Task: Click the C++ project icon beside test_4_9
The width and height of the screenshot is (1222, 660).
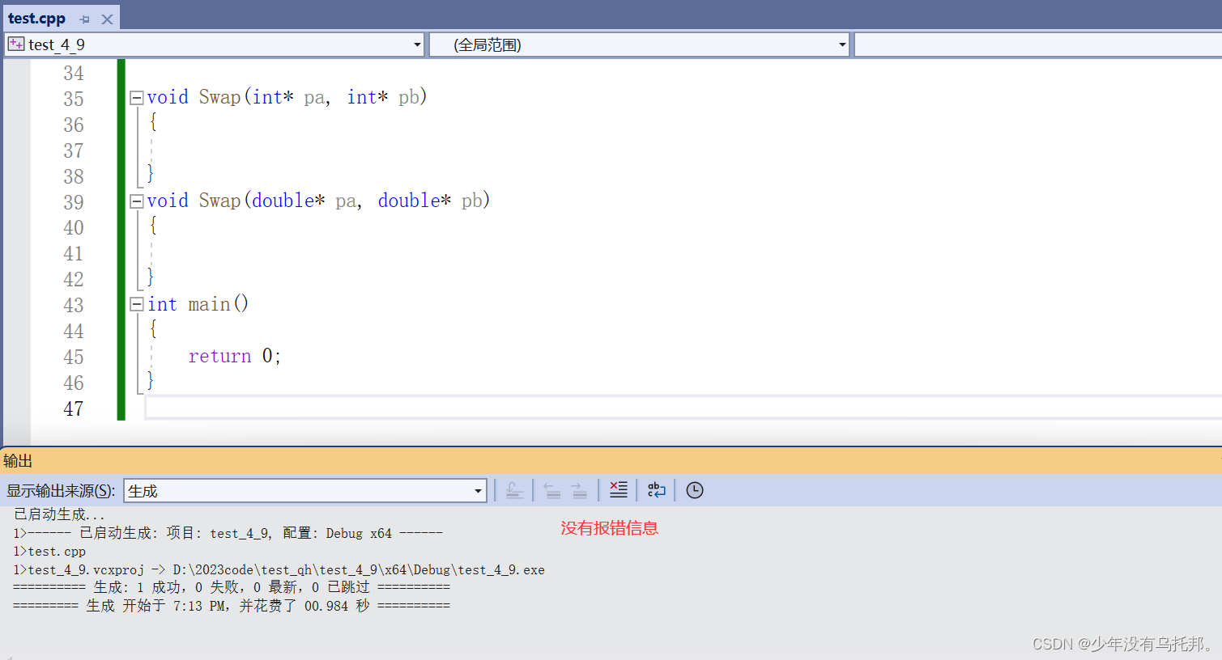Action: pyautogui.click(x=16, y=44)
